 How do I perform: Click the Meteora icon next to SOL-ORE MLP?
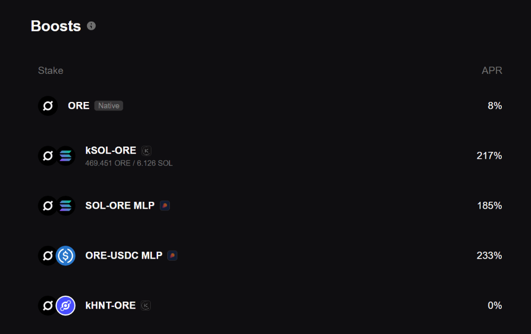[x=165, y=205]
